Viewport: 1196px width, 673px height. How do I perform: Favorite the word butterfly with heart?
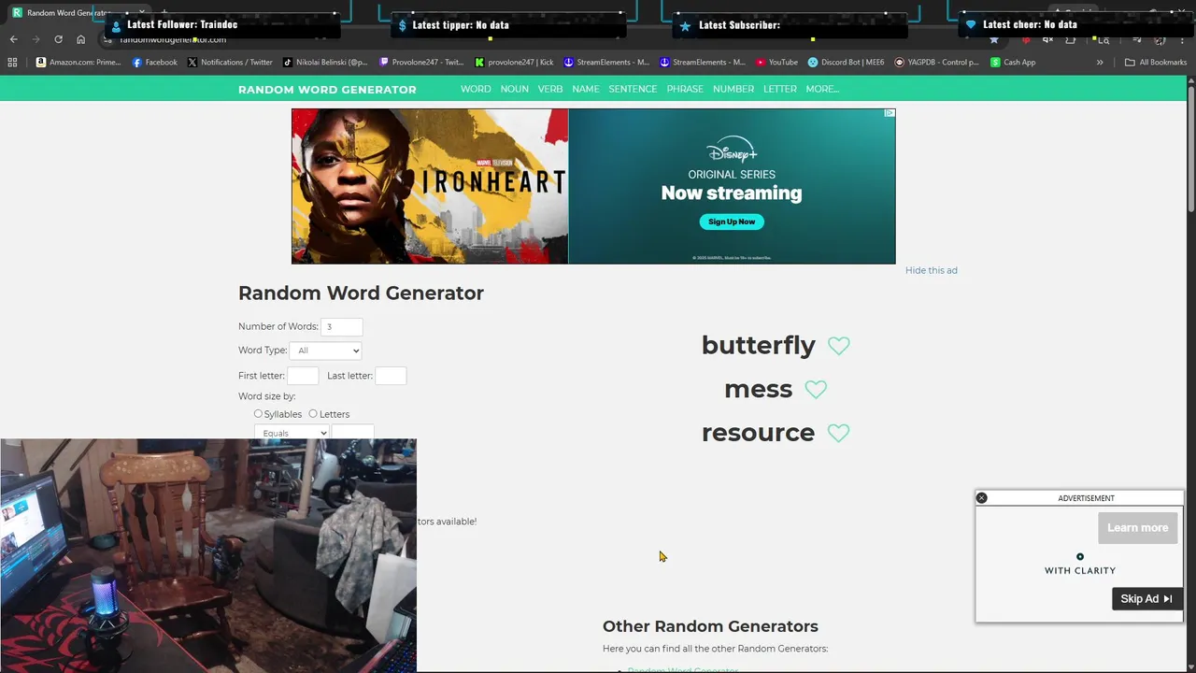pos(839,346)
